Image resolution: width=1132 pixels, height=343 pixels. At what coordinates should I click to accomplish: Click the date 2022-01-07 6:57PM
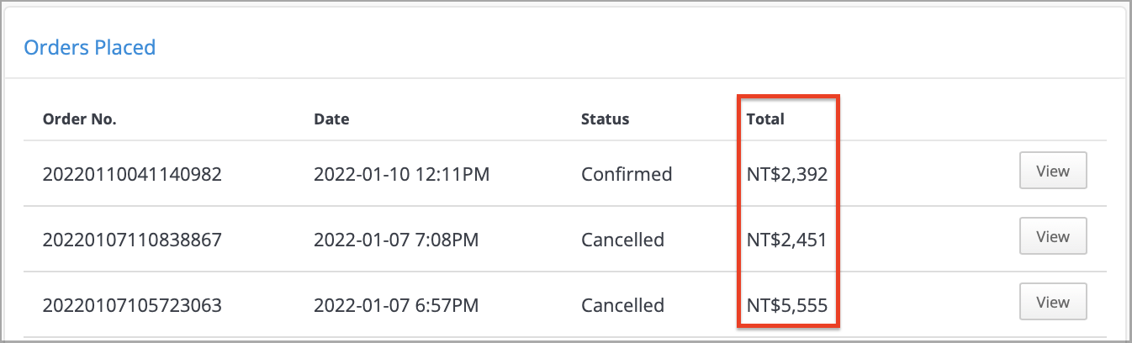[x=396, y=305]
